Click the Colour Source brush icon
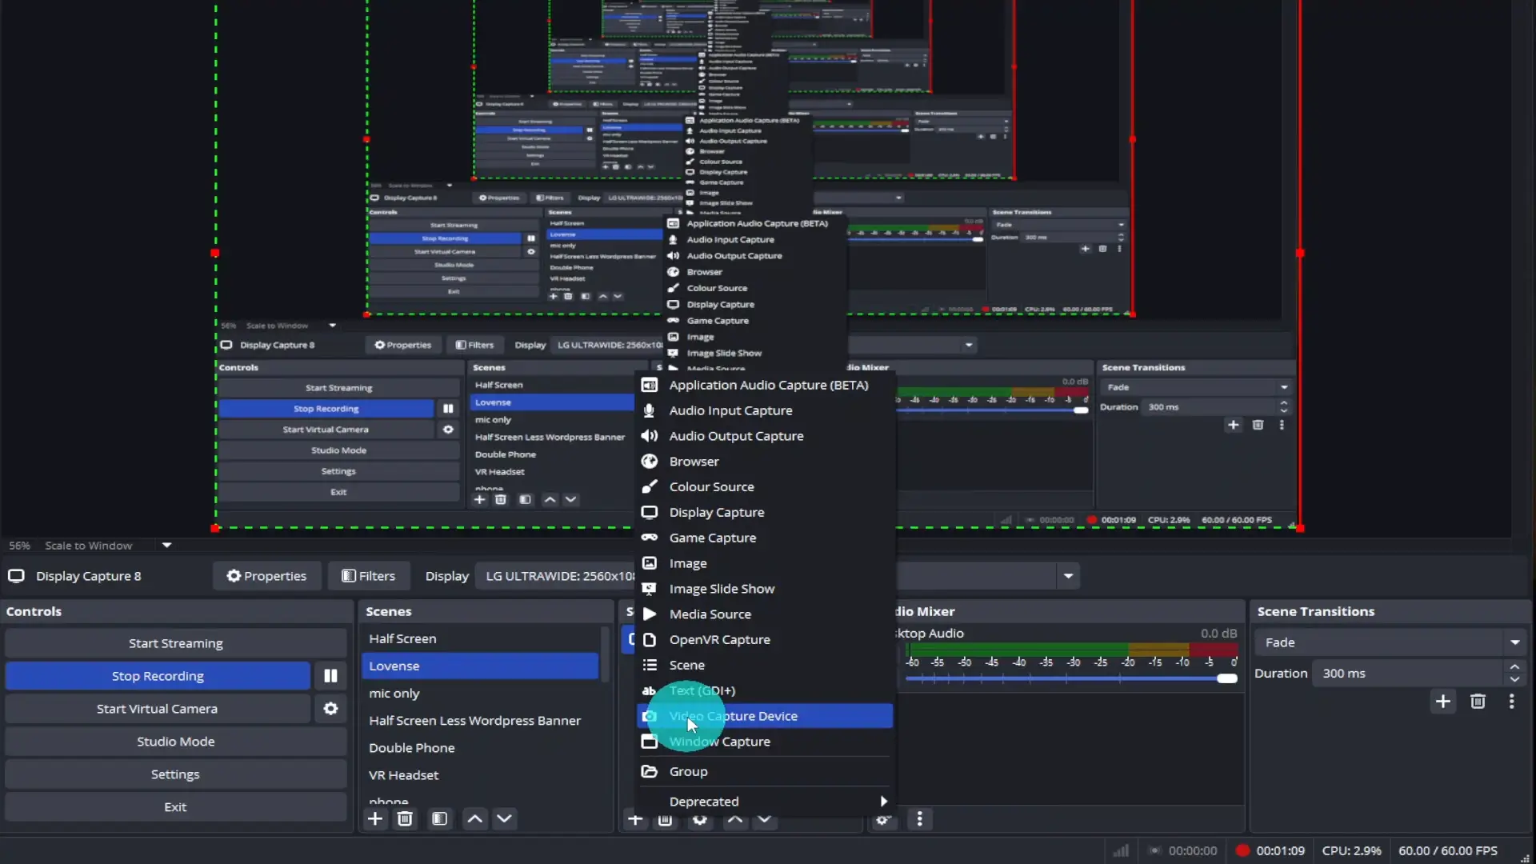Image resolution: width=1536 pixels, height=864 pixels. (x=650, y=486)
